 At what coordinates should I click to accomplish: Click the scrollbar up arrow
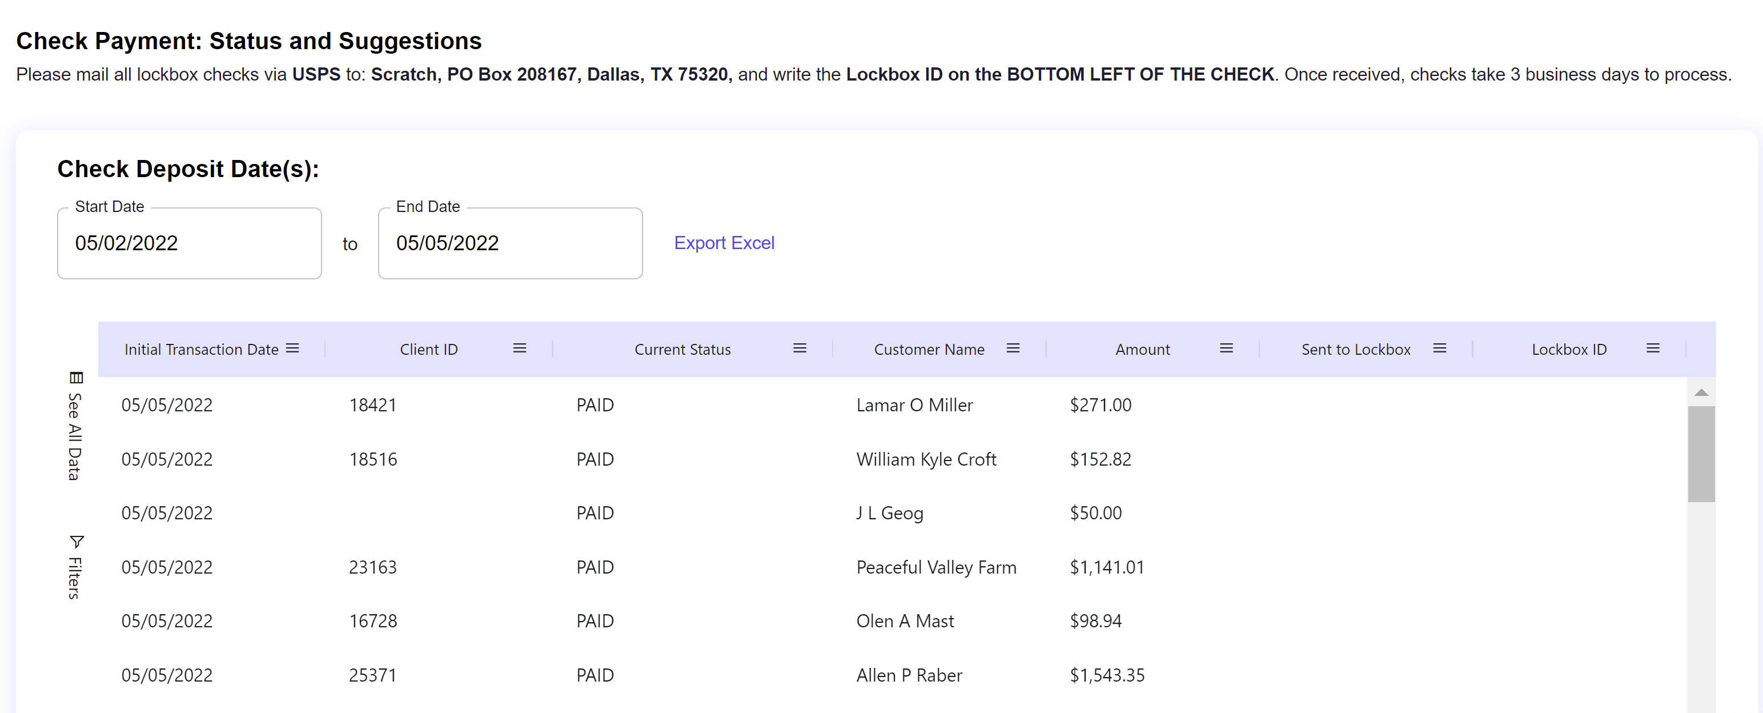[x=1701, y=392]
